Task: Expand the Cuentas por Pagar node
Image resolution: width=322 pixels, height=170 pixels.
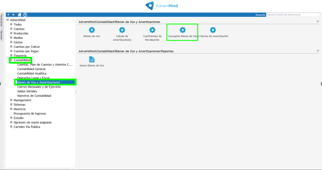Action: (11, 51)
